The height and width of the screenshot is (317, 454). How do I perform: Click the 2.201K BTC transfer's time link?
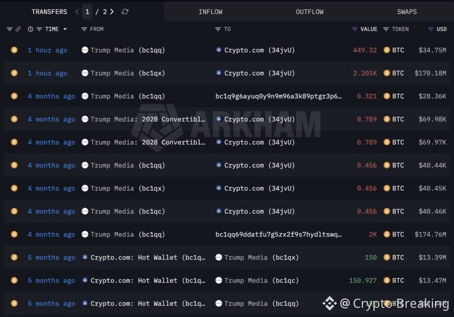[x=47, y=73]
